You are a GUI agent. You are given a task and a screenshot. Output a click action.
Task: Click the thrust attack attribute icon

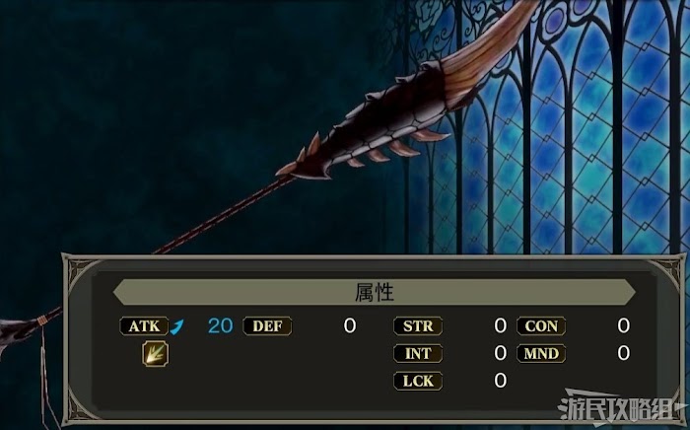coord(156,353)
